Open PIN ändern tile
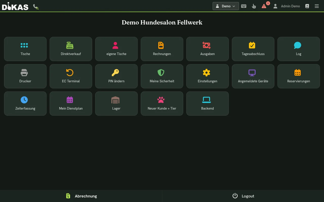The height and width of the screenshot is (202, 324). [116, 76]
